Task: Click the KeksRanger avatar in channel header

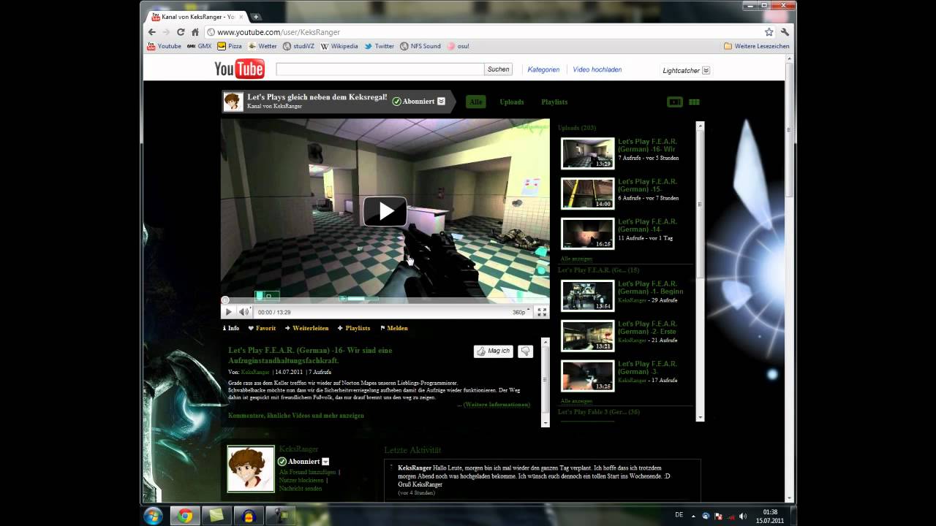Action: point(233,102)
